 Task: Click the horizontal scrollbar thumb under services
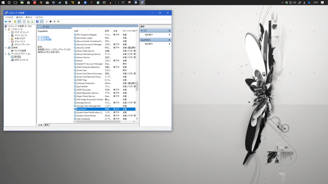(x=98, y=121)
